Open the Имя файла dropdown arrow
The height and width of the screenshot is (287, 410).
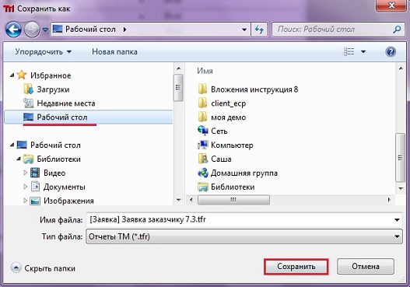[397, 219]
